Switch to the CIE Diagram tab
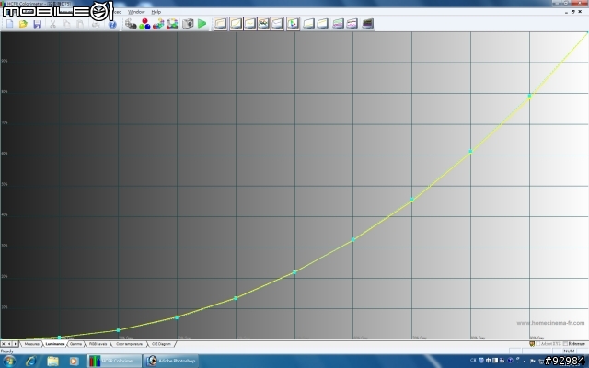 pyautogui.click(x=162, y=344)
